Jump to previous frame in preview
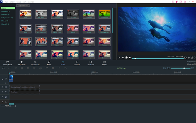The width and height of the screenshot is (196, 123). (120, 57)
